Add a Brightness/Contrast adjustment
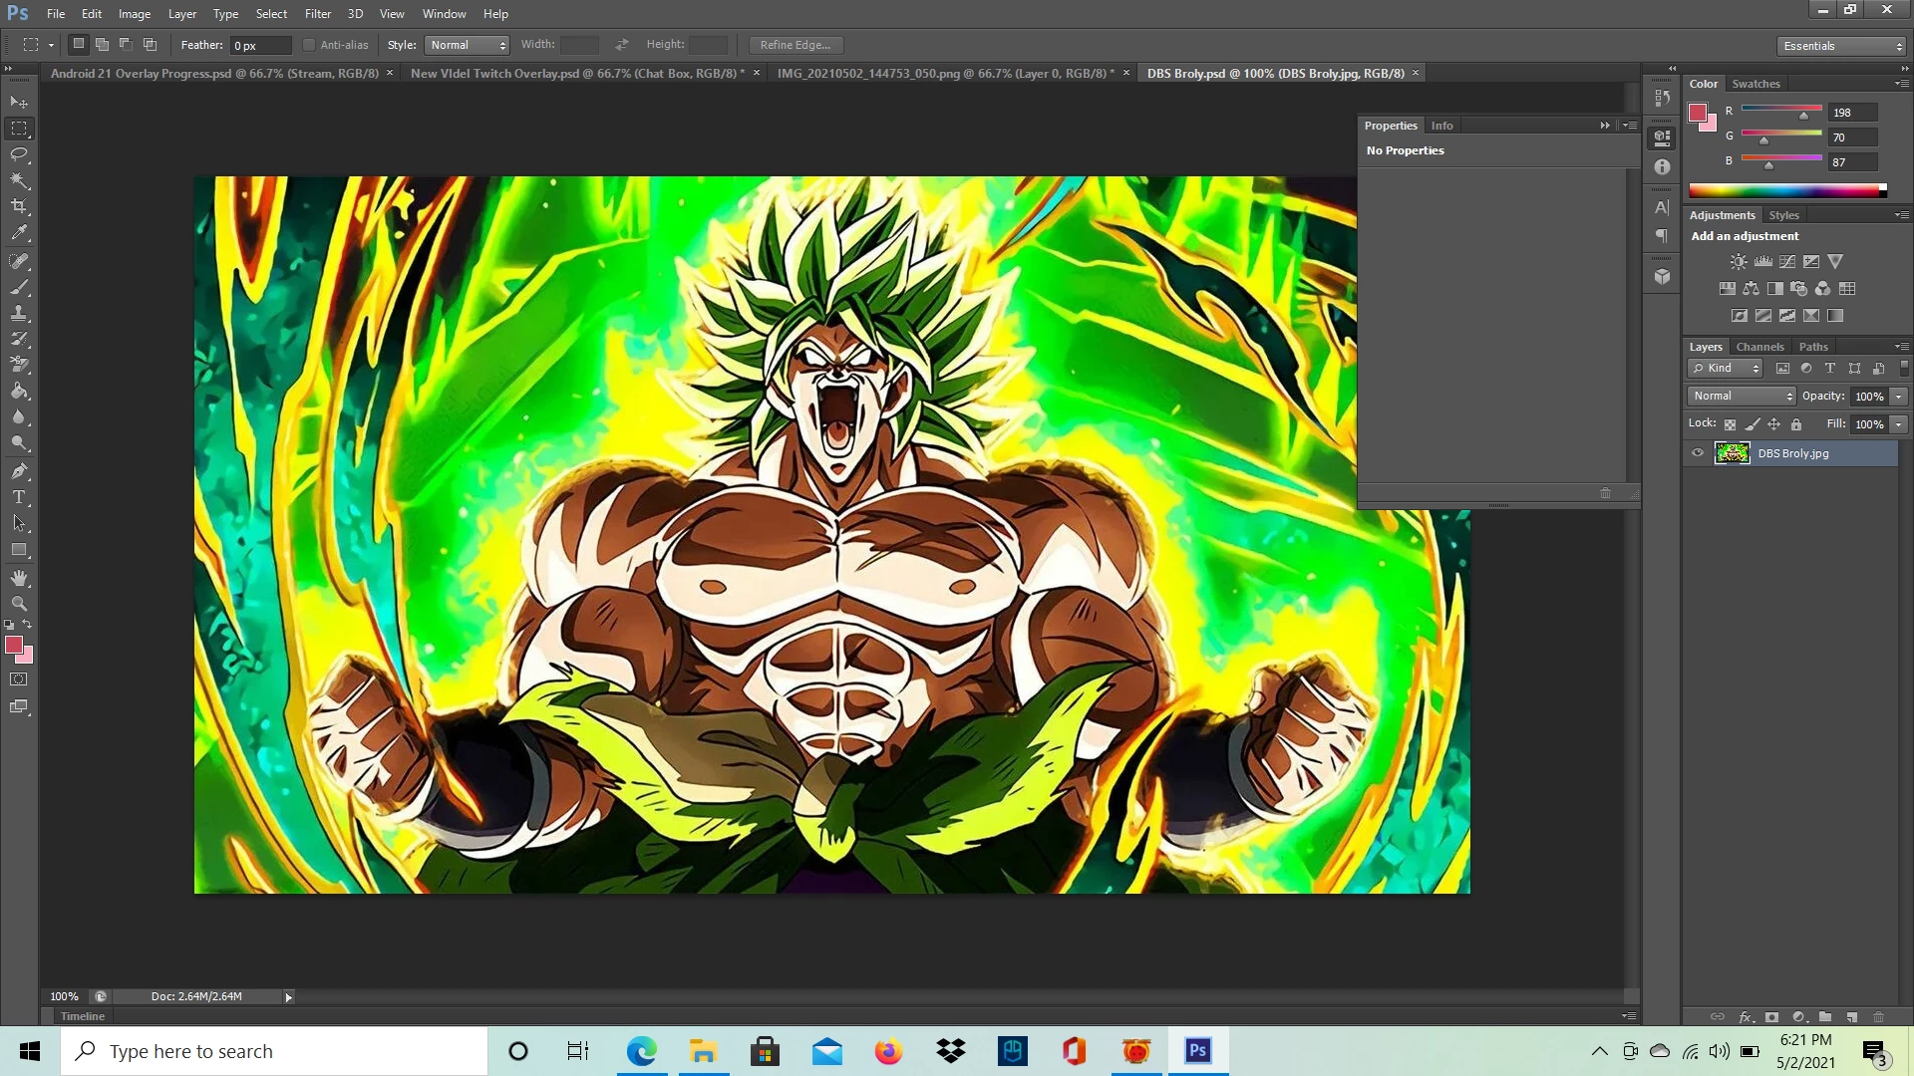The image size is (1914, 1076). (1739, 262)
